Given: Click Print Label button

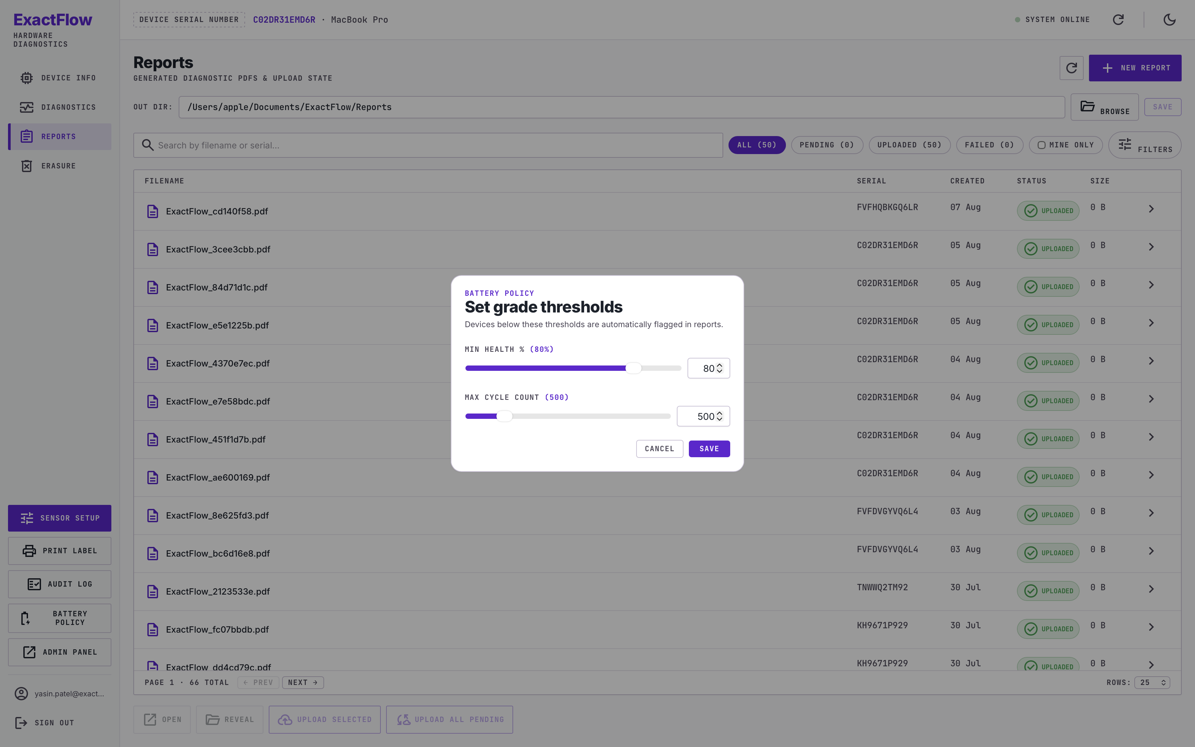Looking at the screenshot, I should pos(59,551).
